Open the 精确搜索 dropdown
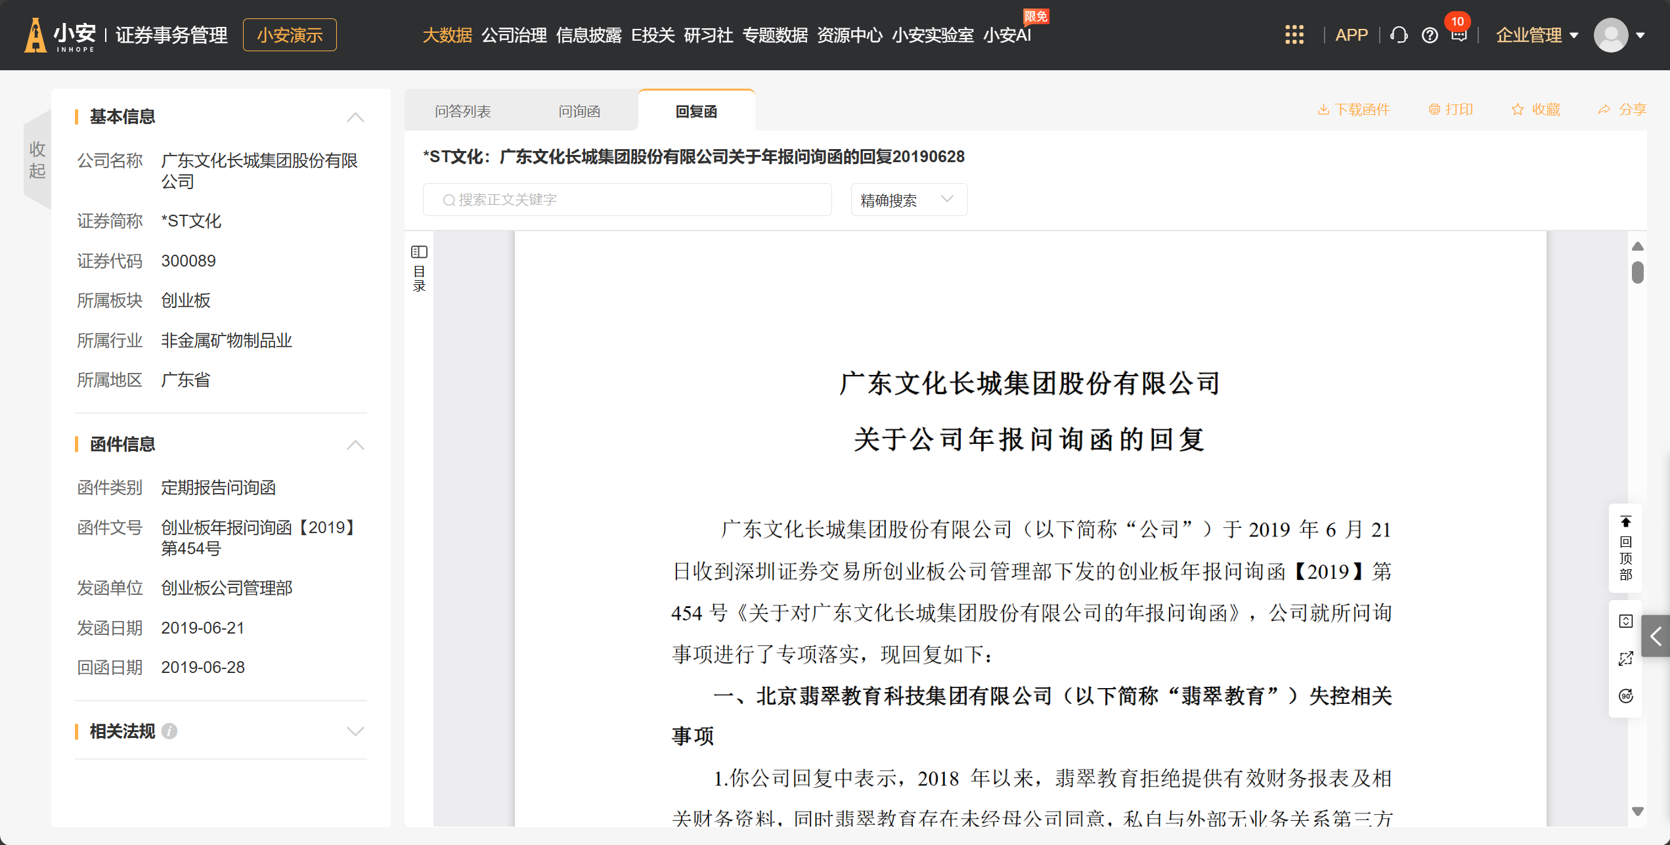 908,200
